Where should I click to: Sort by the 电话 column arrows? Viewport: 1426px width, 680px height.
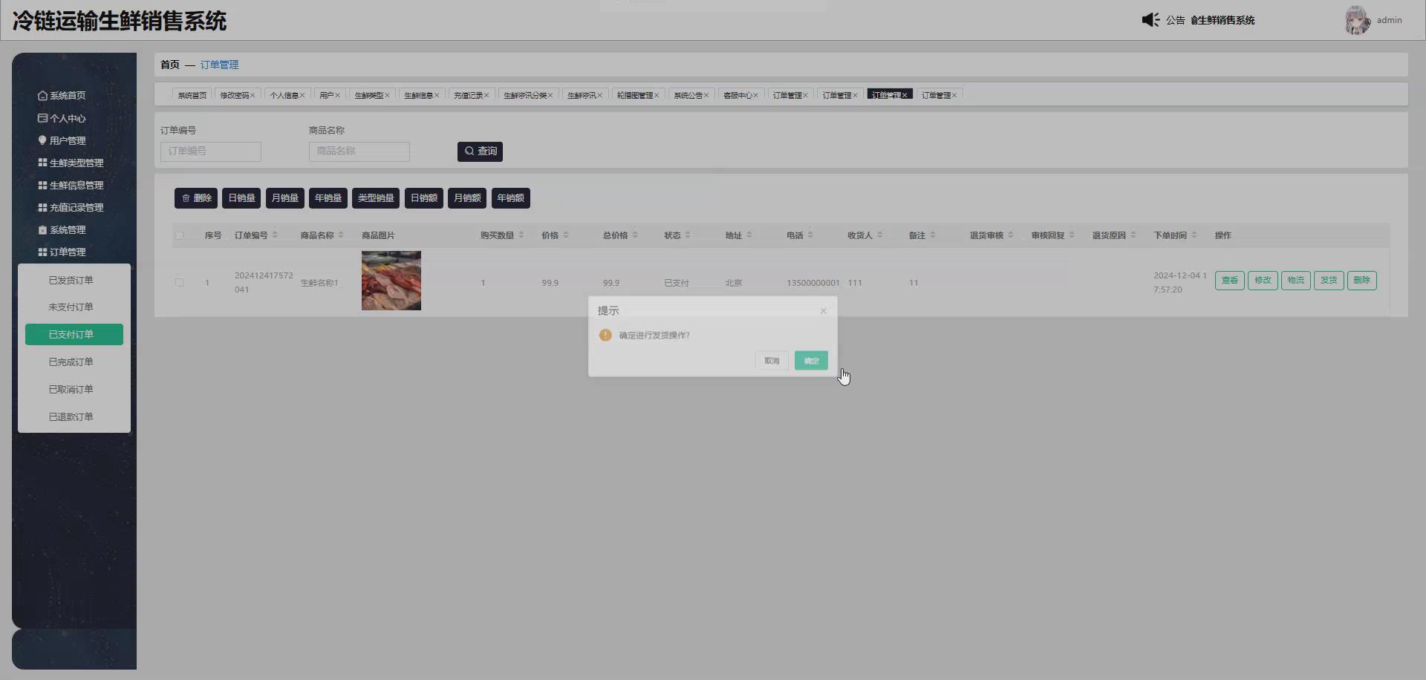810,235
